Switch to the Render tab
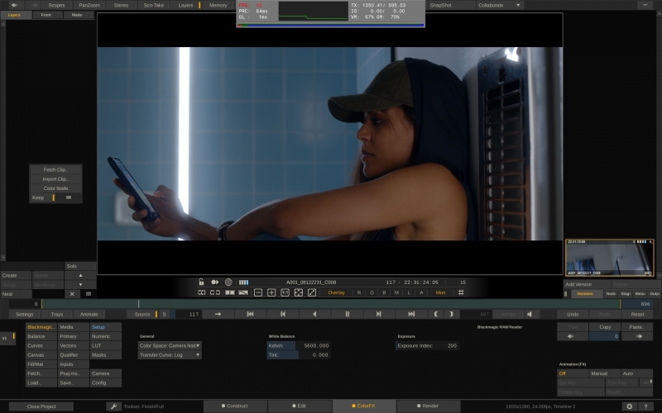The height and width of the screenshot is (413, 662). [x=429, y=406]
